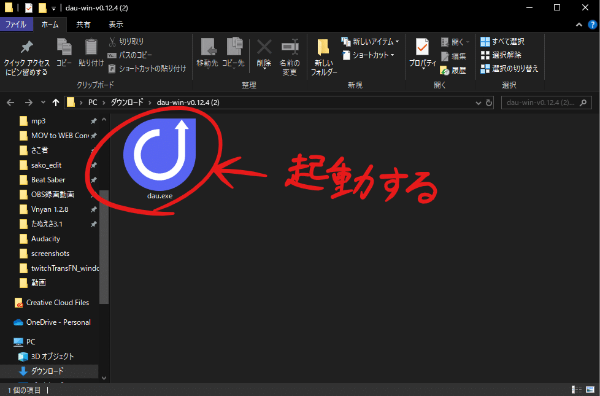Switch to large icons view

590,390
